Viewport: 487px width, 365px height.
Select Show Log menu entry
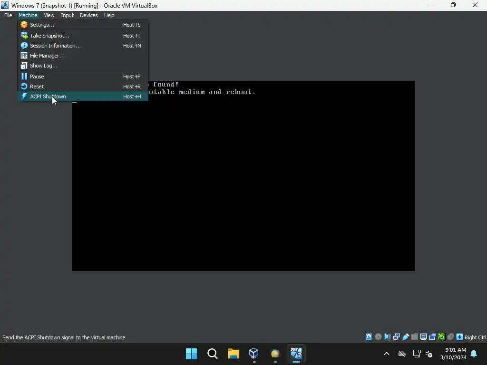[x=83, y=66]
